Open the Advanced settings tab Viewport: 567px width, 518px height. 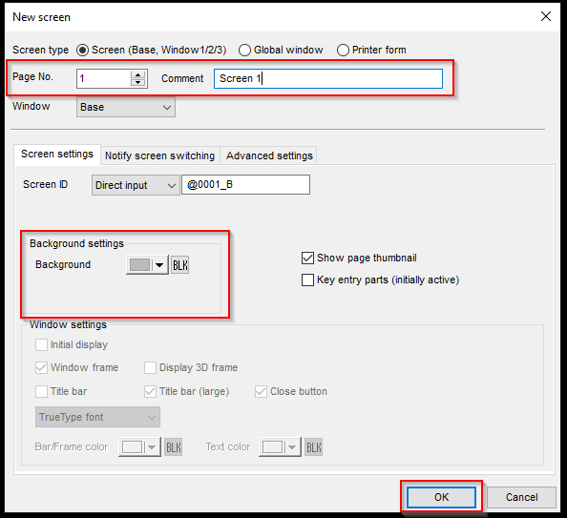269,155
